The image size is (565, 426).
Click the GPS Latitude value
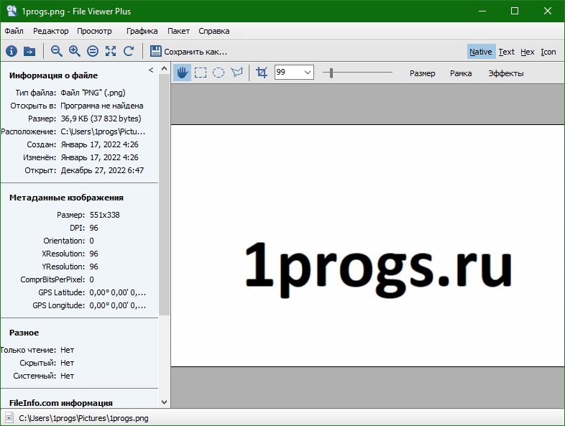[x=118, y=292]
